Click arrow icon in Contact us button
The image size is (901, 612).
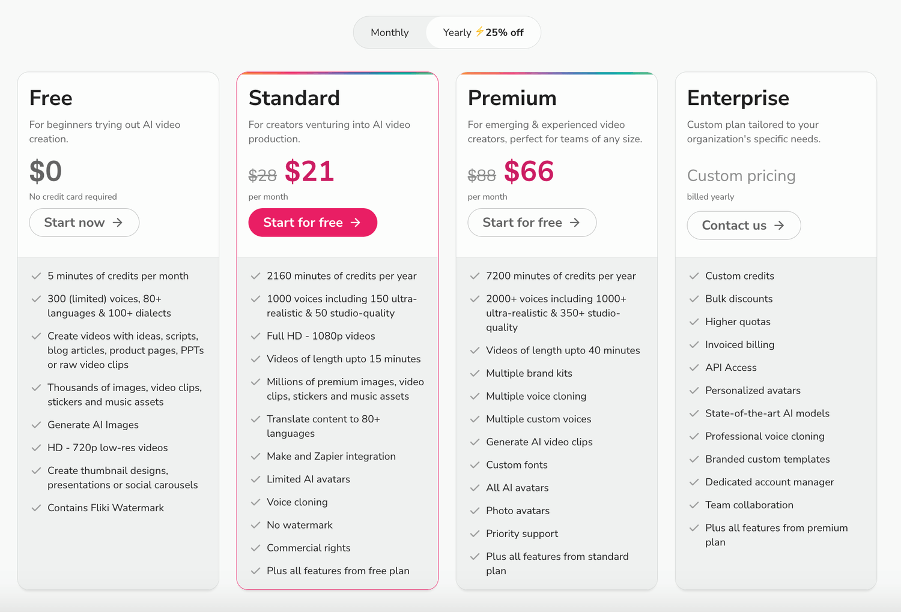pyautogui.click(x=779, y=226)
